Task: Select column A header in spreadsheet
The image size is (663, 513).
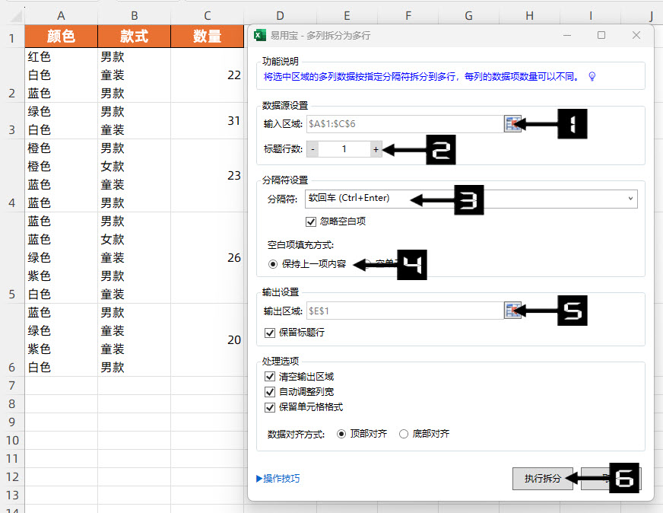Action: [x=61, y=15]
